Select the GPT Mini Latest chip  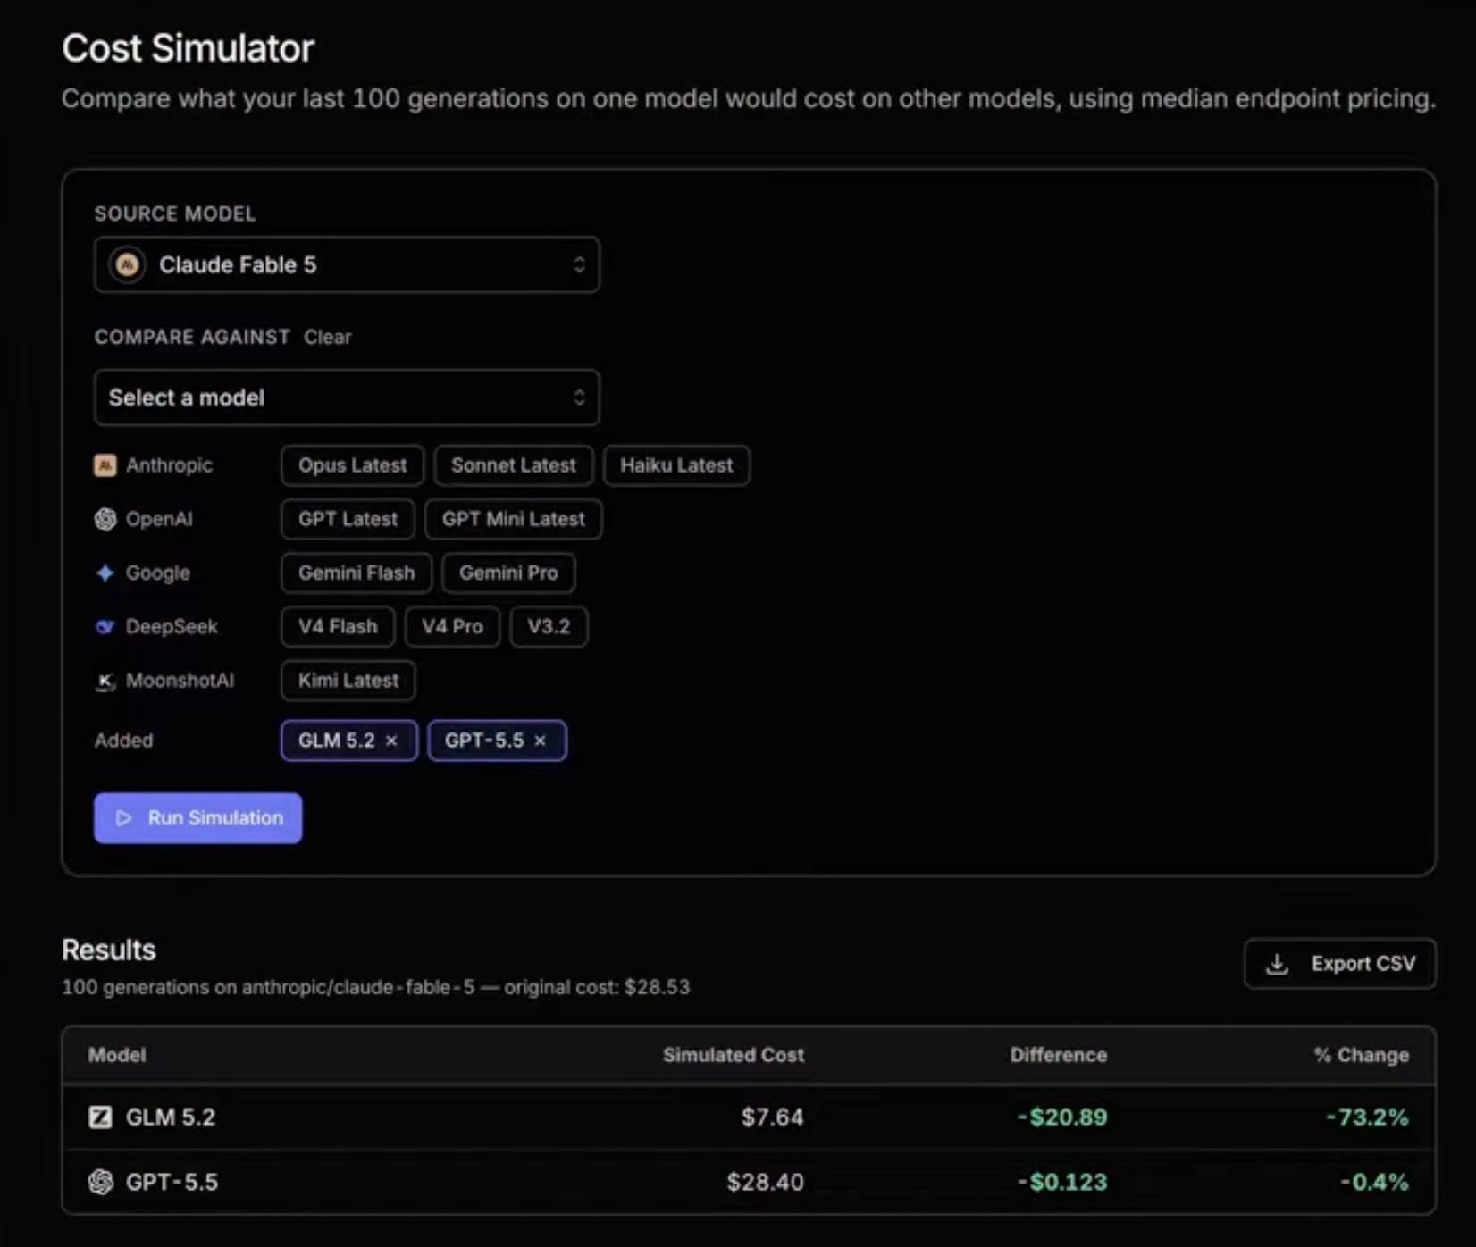click(x=513, y=519)
